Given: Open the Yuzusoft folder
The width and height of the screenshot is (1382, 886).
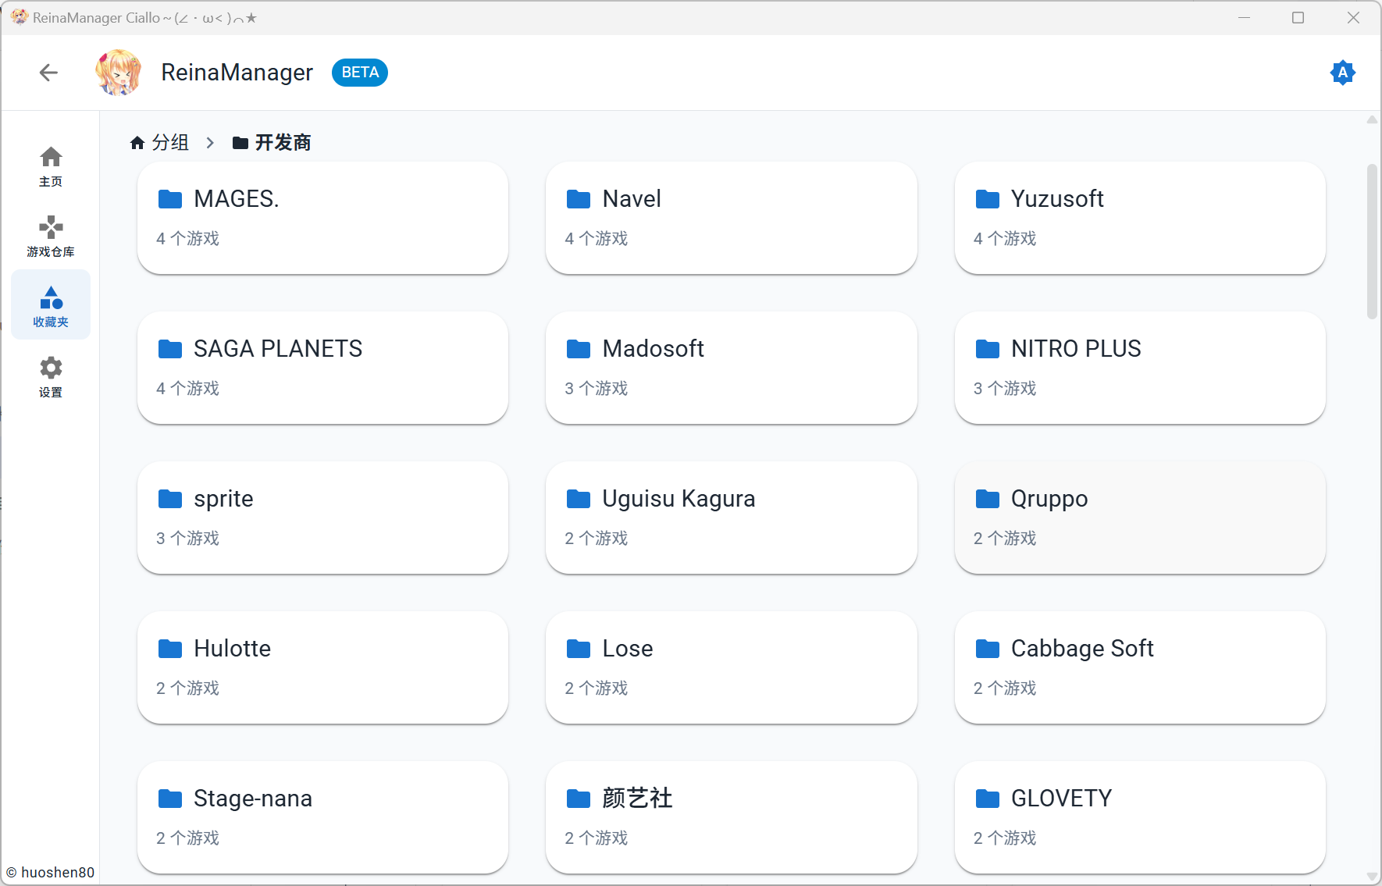Looking at the screenshot, I should [x=1140, y=218].
